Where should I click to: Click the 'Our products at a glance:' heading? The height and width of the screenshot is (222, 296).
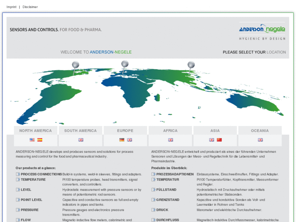pyautogui.click(x=36, y=168)
